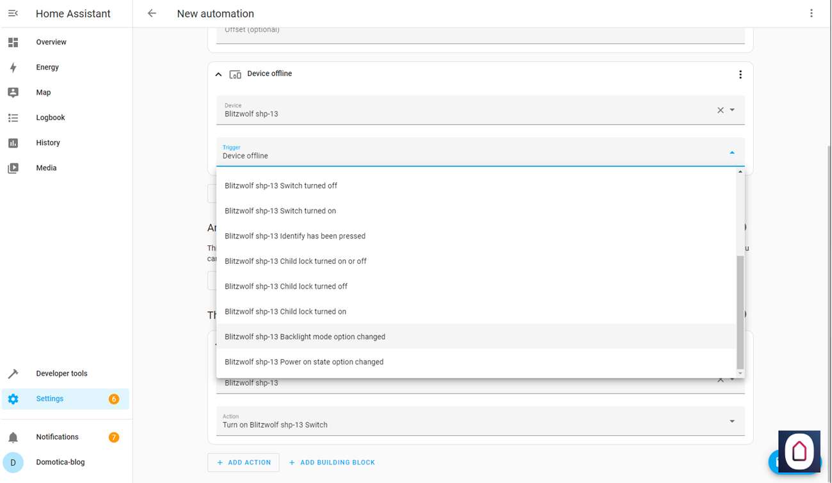Screen dimensions: 832x483
Task: Click the Map sidebar icon
Action: coord(13,93)
